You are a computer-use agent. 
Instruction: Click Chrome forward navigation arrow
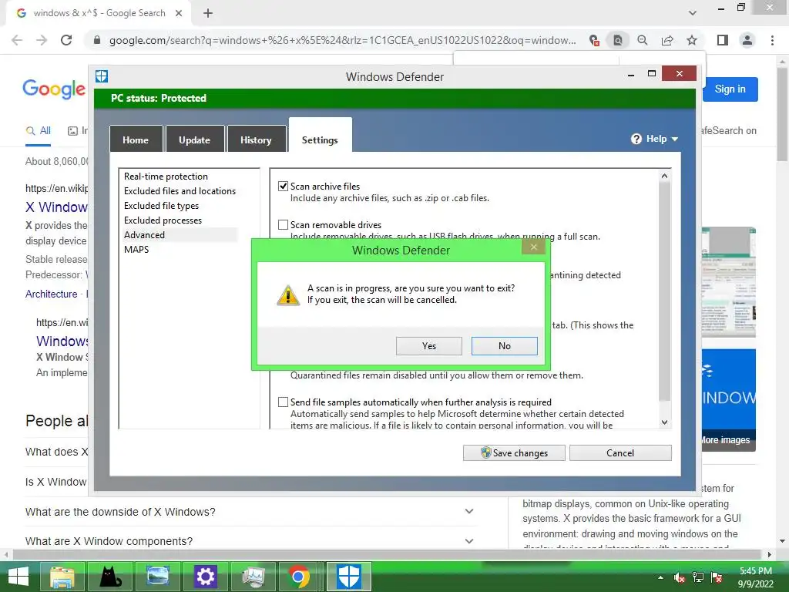point(42,40)
